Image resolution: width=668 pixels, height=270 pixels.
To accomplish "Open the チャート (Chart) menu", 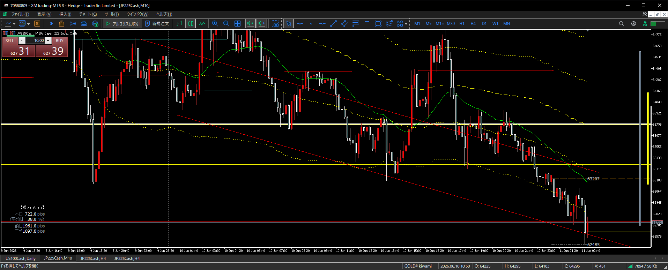I will [x=88, y=14].
